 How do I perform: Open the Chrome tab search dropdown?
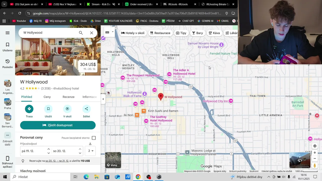pos(4,4)
